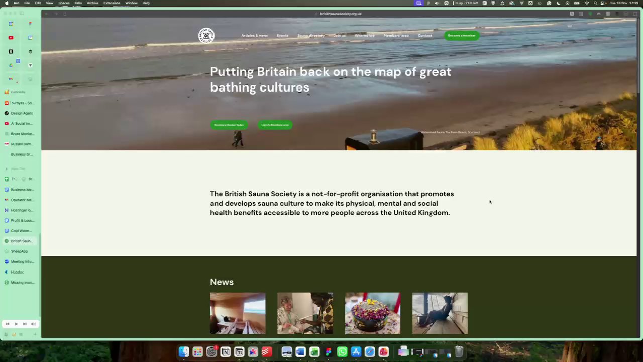Open the Meeting info... sidebar tab
The image size is (643, 362).
point(20,261)
